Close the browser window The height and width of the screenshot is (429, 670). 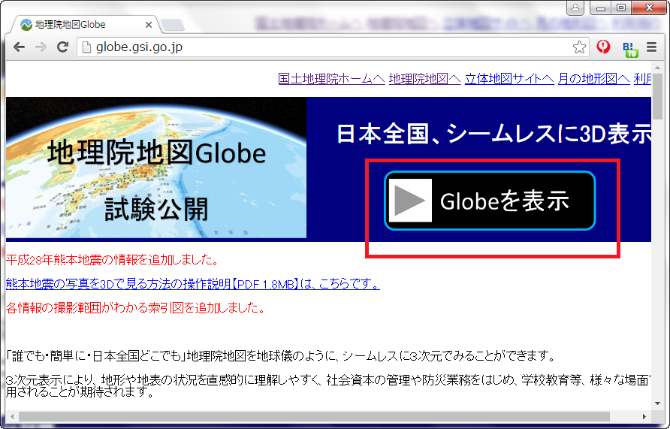click(649, 8)
